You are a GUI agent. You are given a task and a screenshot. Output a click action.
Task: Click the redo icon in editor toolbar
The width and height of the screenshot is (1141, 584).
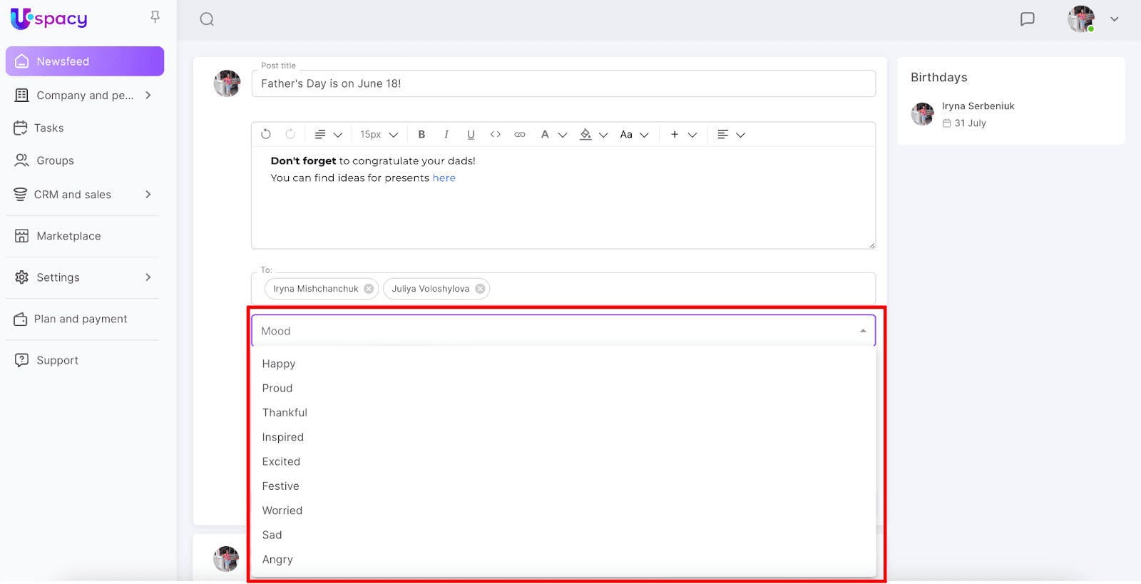290,134
